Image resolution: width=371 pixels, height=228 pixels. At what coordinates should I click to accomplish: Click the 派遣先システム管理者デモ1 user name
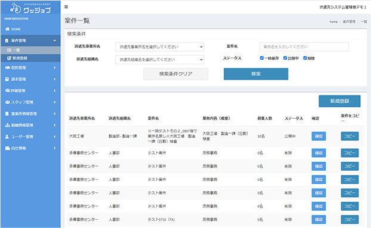point(342,7)
